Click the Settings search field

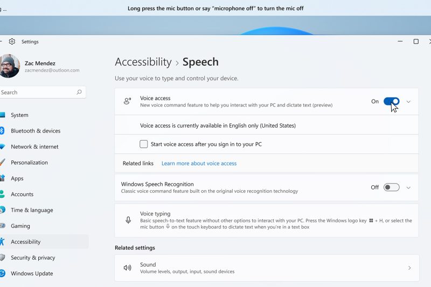[42, 92]
